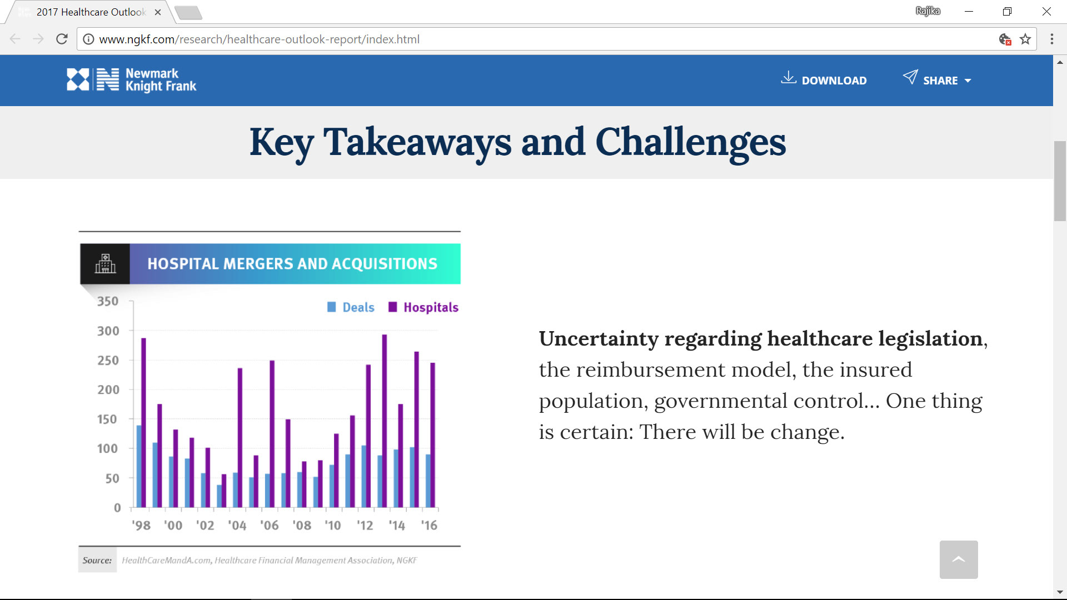Expand the SHARE dropdown arrow
This screenshot has height=600, width=1067.
pyautogui.click(x=968, y=81)
